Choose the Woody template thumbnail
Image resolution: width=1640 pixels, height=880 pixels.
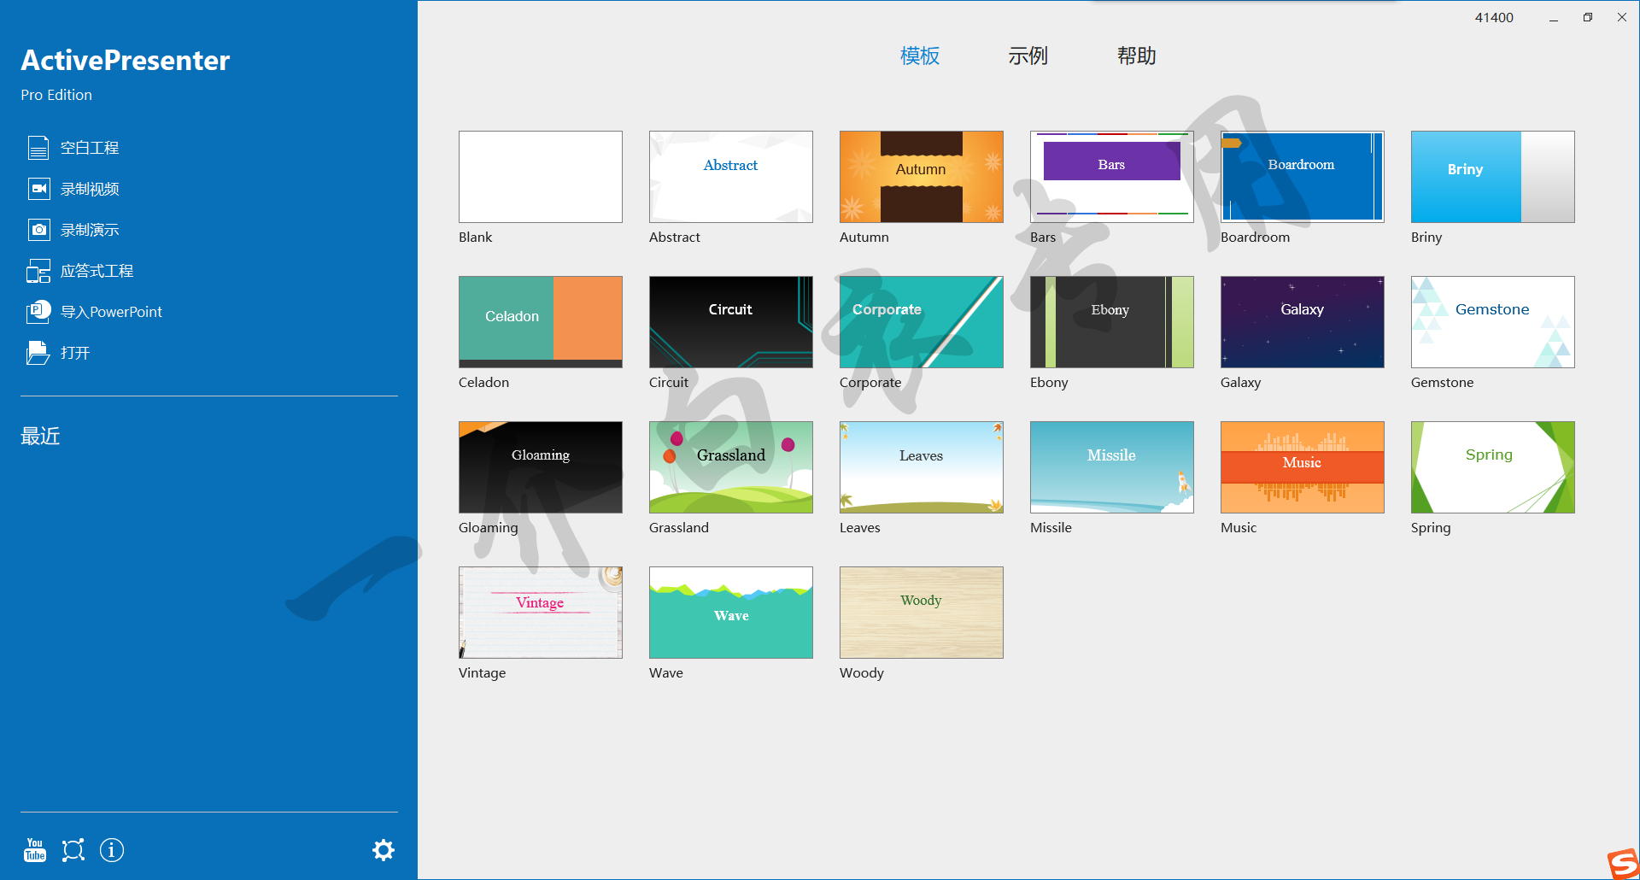(922, 613)
